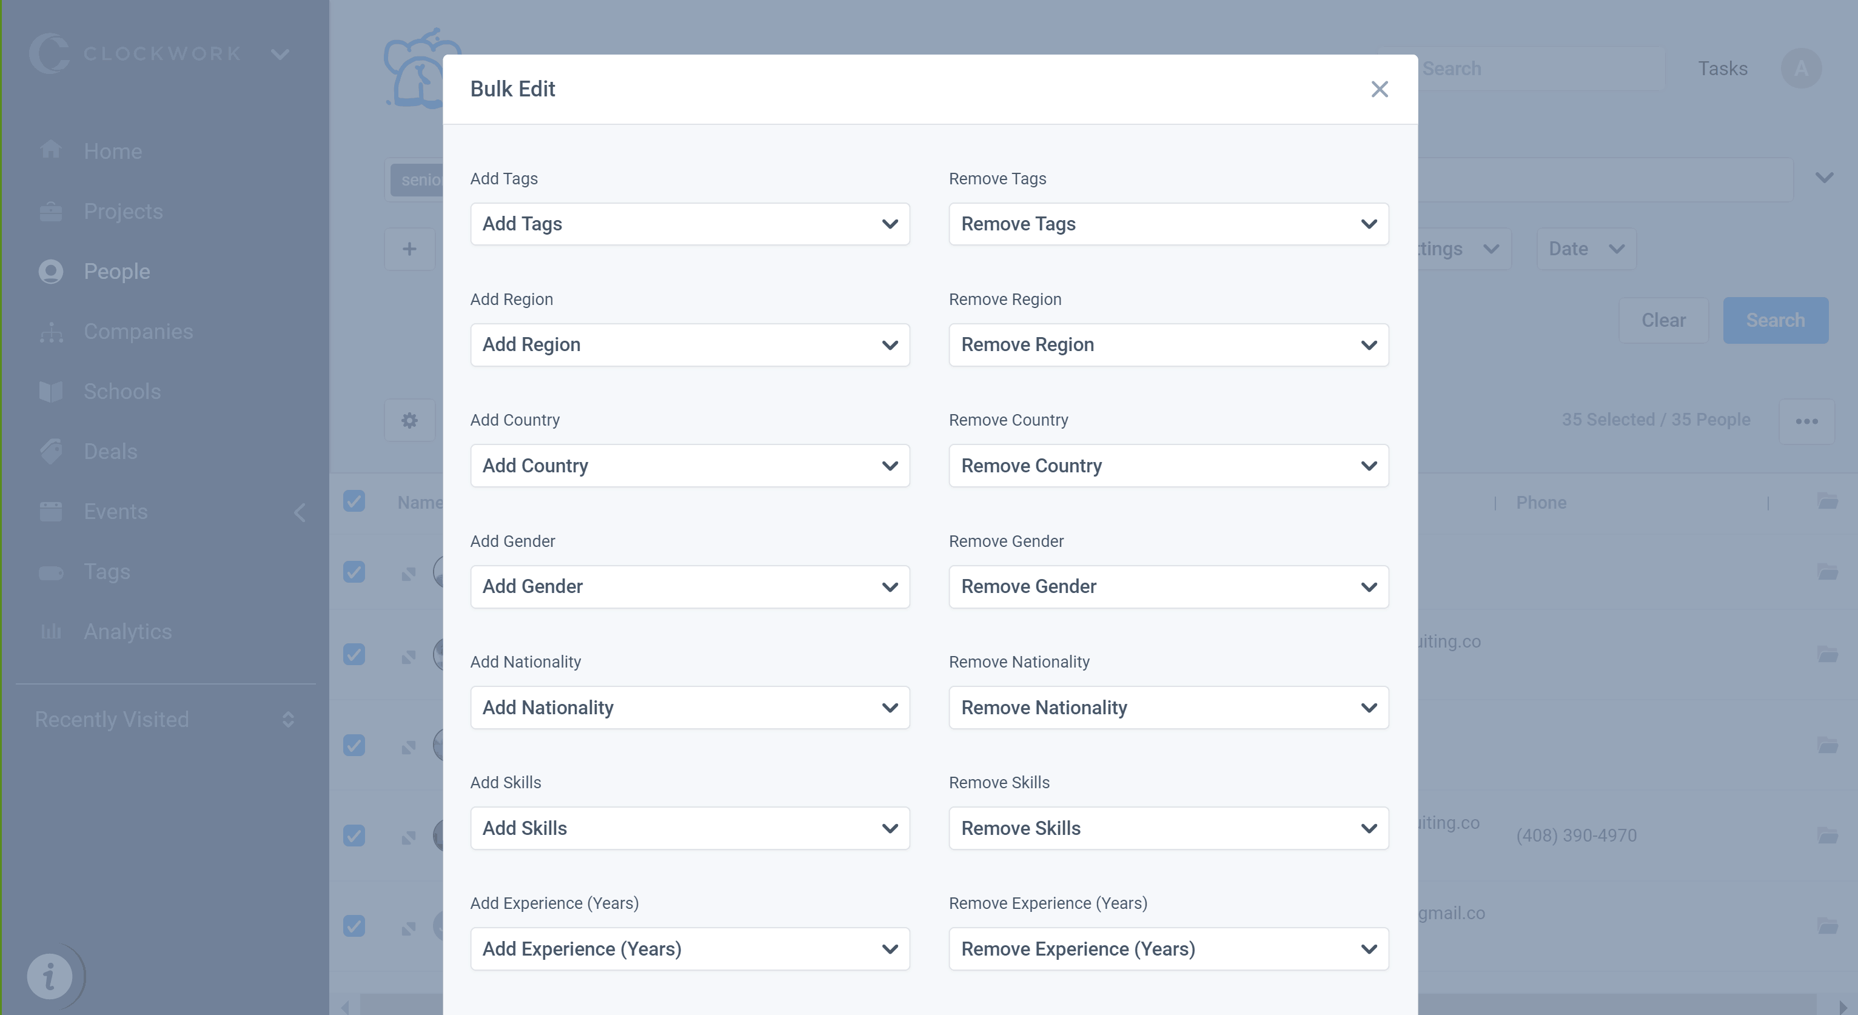Click the Events sidebar icon
This screenshot has height=1015, width=1858.
coord(50,510)
